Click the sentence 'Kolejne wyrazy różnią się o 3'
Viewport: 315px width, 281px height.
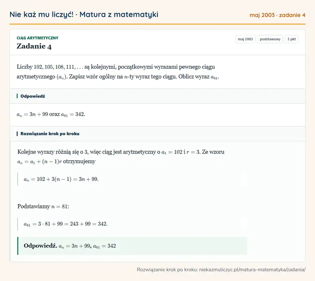pos(121,152)
